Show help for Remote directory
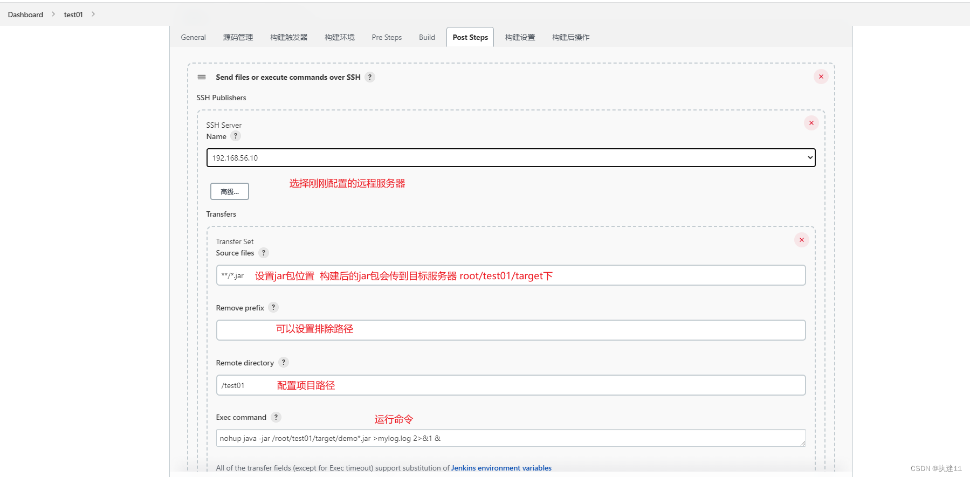970x477 pixels. coord(284,362)
